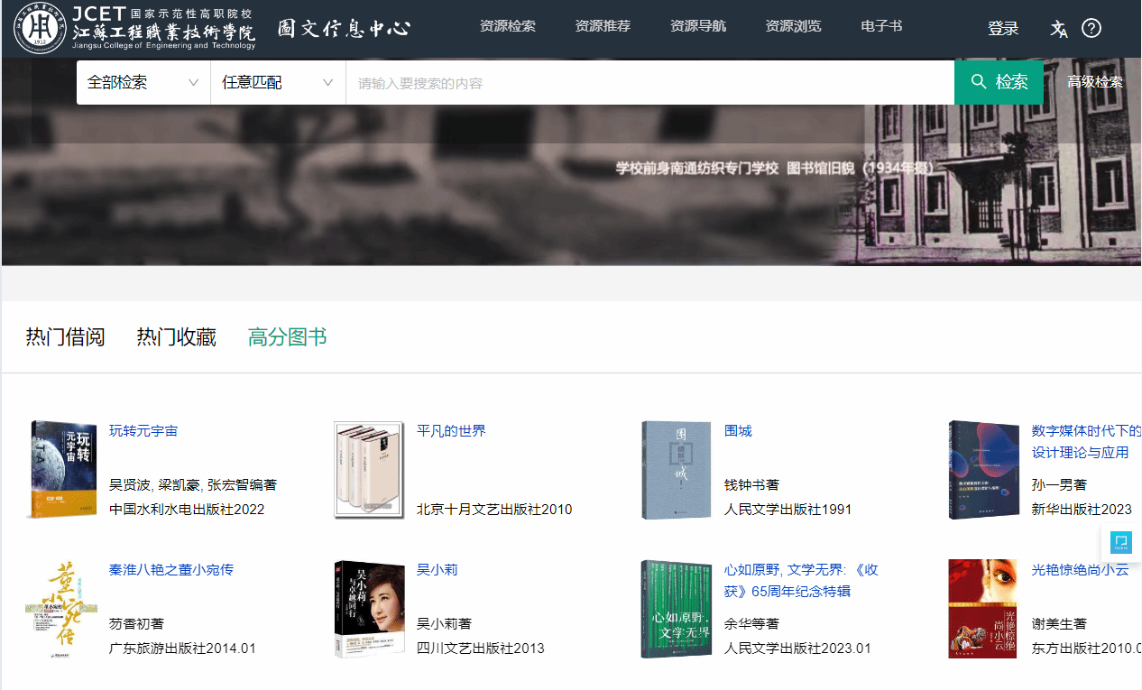Go to 资源导航 in the navigation bar
The image size is (1142, 690).
(698, 26)
